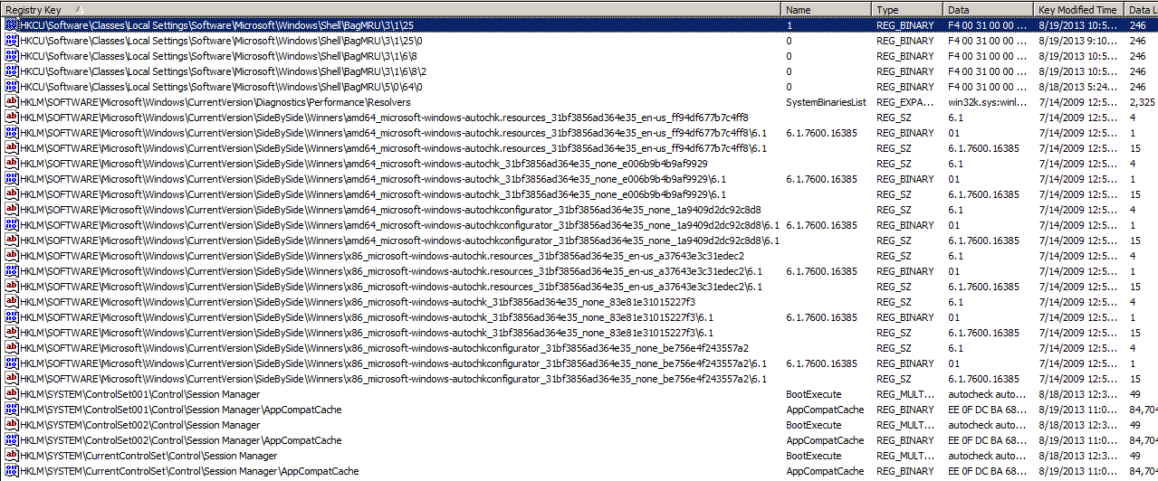This screenshot has width=1158, height=481.
Task: Select amd64 autochk e006b9b4b9af9929 key path
Action: pyautogui.click(x=364, y=164)
